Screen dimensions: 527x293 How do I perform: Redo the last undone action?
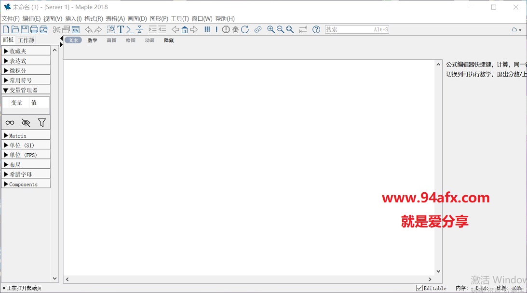(x=98, y=29)
